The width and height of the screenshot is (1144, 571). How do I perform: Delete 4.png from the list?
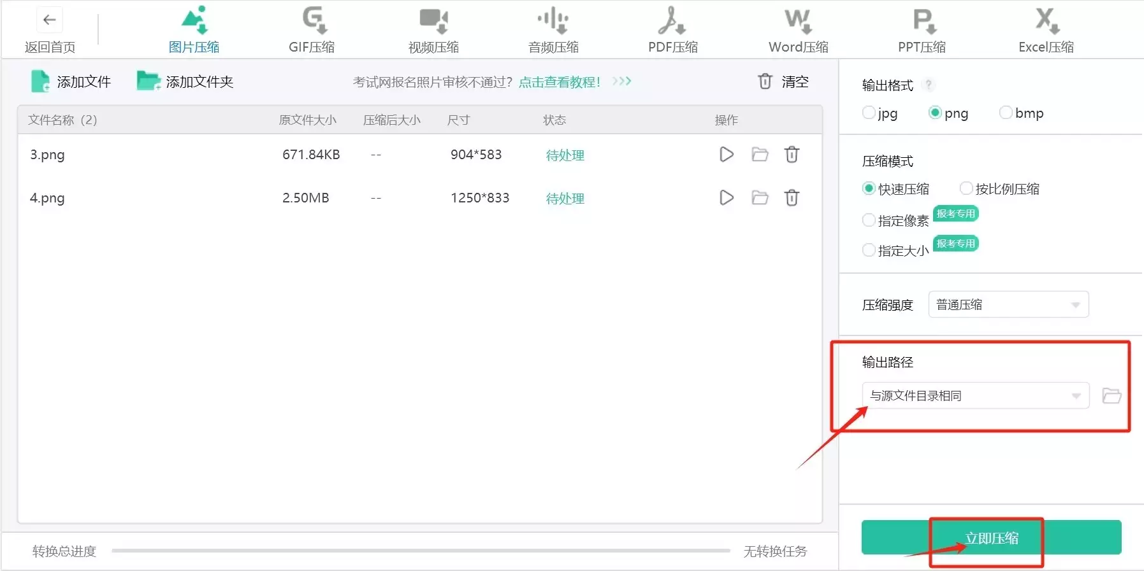click(x=792, y=198)
